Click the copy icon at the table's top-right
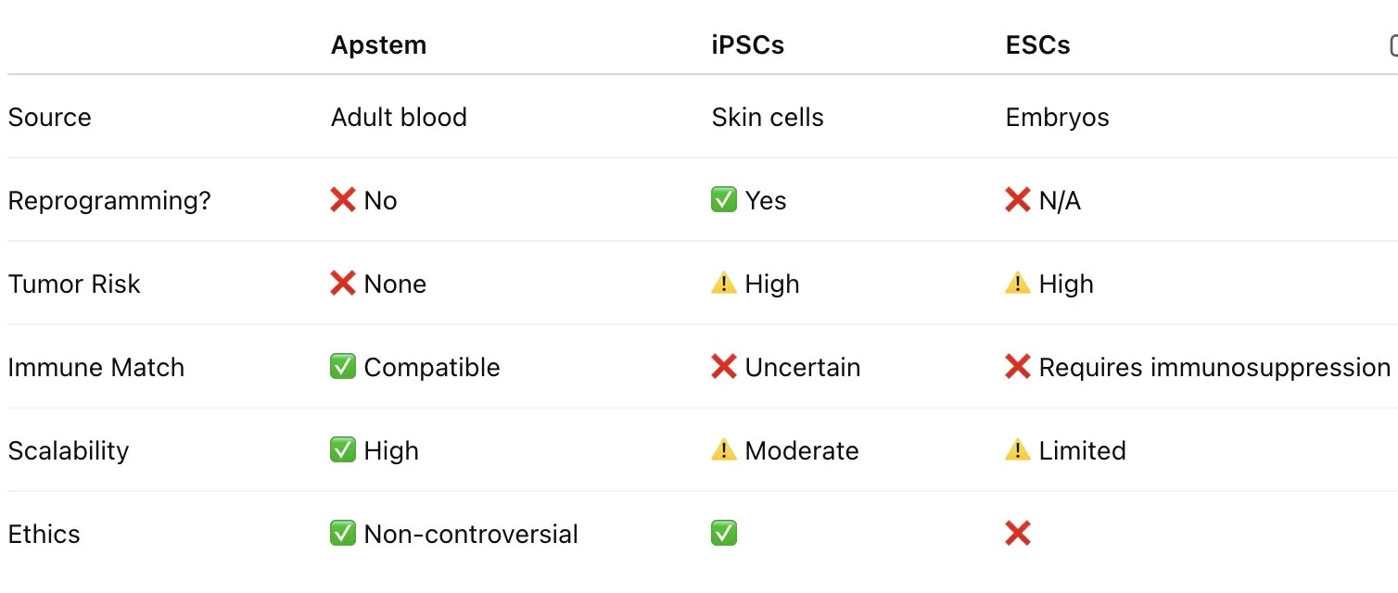This screenshot has width=1398, height=593. (1392, 45)
